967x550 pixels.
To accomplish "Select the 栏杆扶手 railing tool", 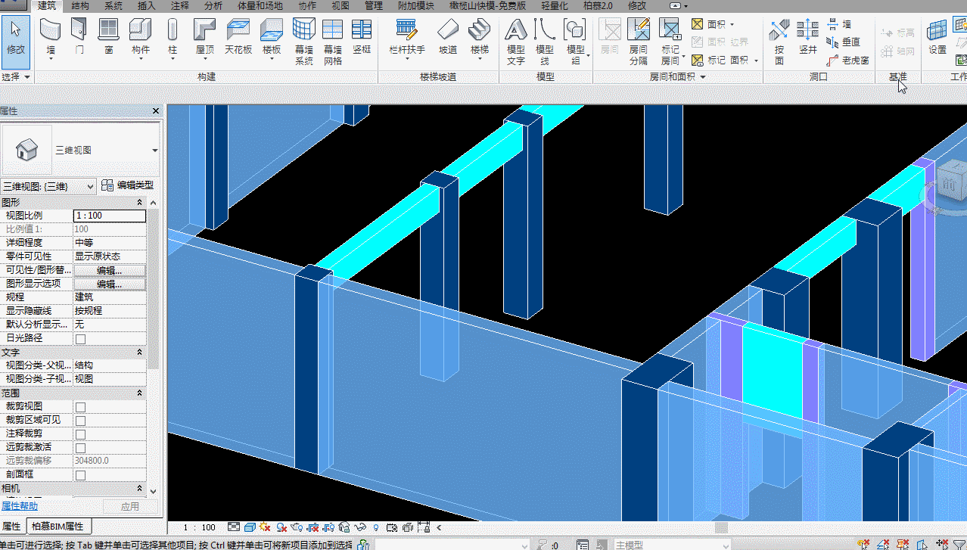I will coord(407,38).
